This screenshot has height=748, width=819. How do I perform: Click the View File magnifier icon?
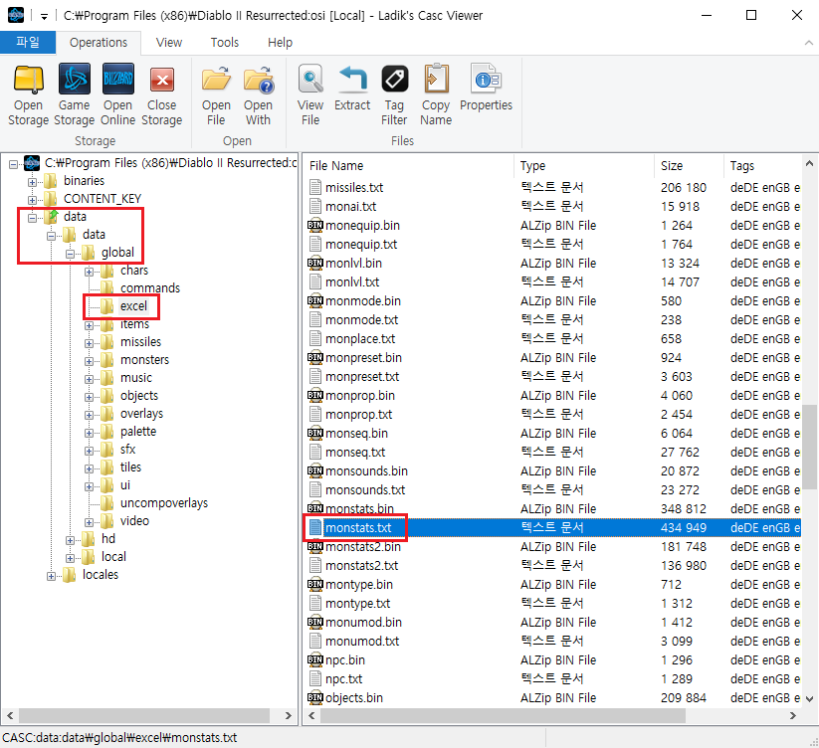pos(310,80)
